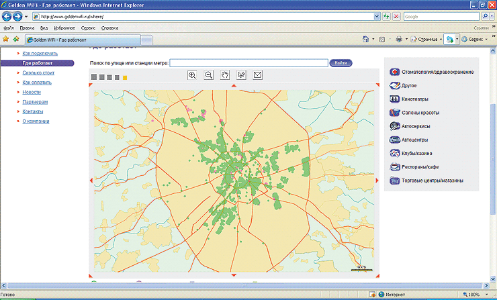Image resolution: width=497 pixels, height=300 pixels.
Task: Select the hand pan tool above map
Action: (x=225, y=75)
